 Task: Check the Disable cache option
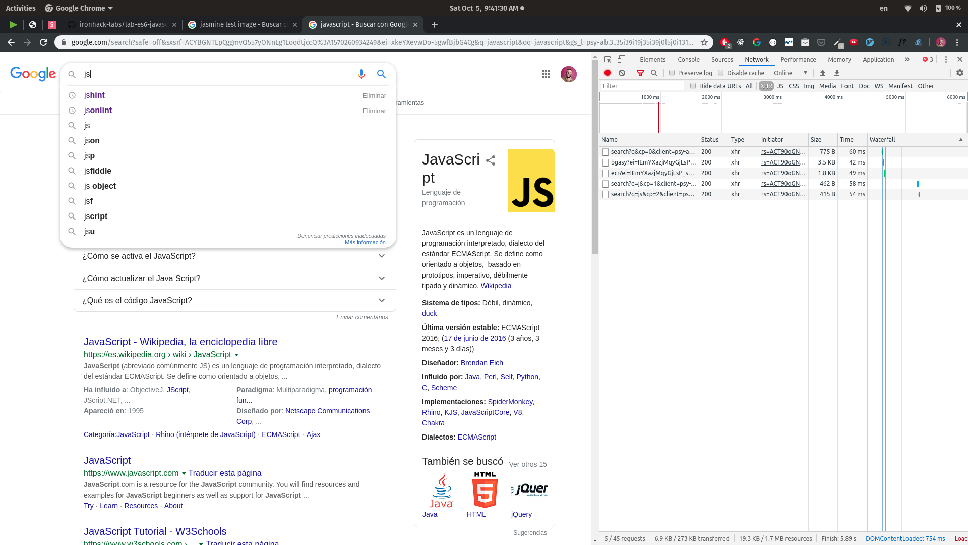coord(721,73)
